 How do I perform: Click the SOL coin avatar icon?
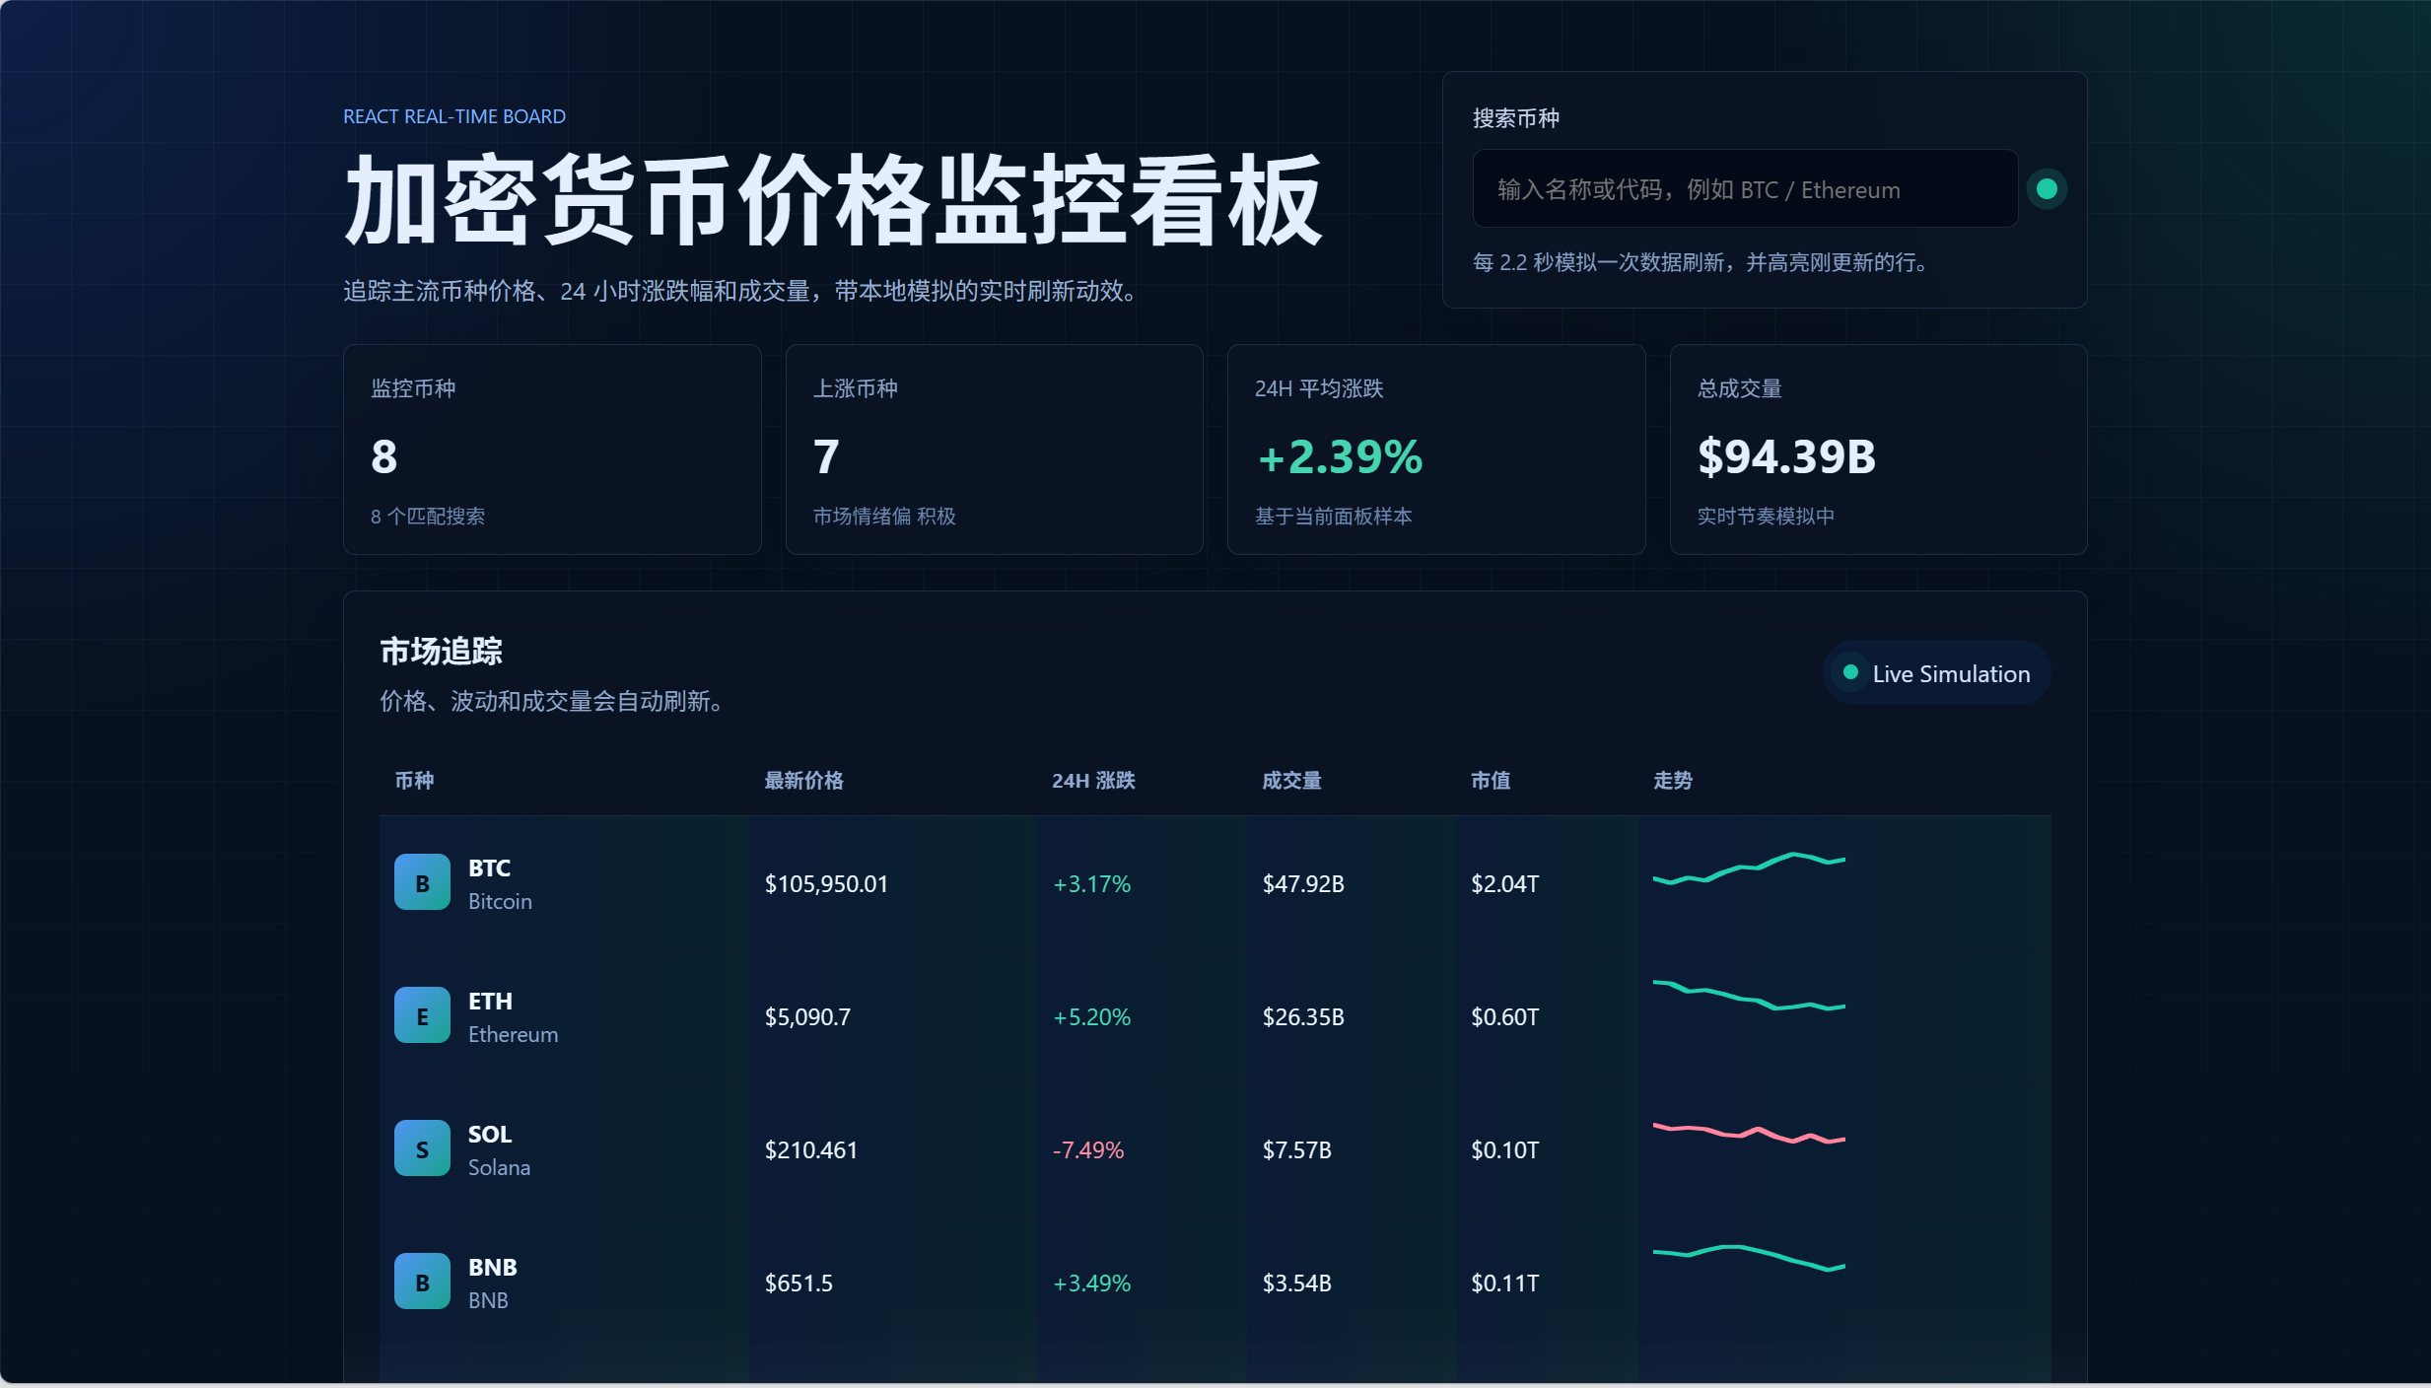click(422, 1148)
